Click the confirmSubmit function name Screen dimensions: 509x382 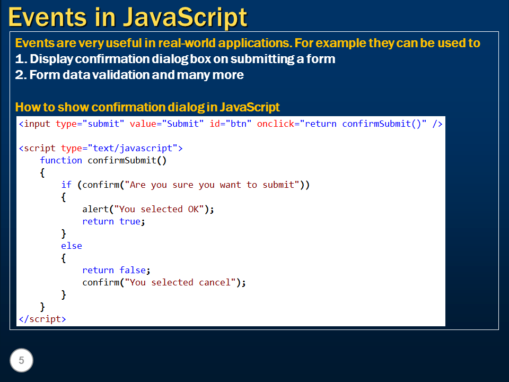[x=125, y=160]
